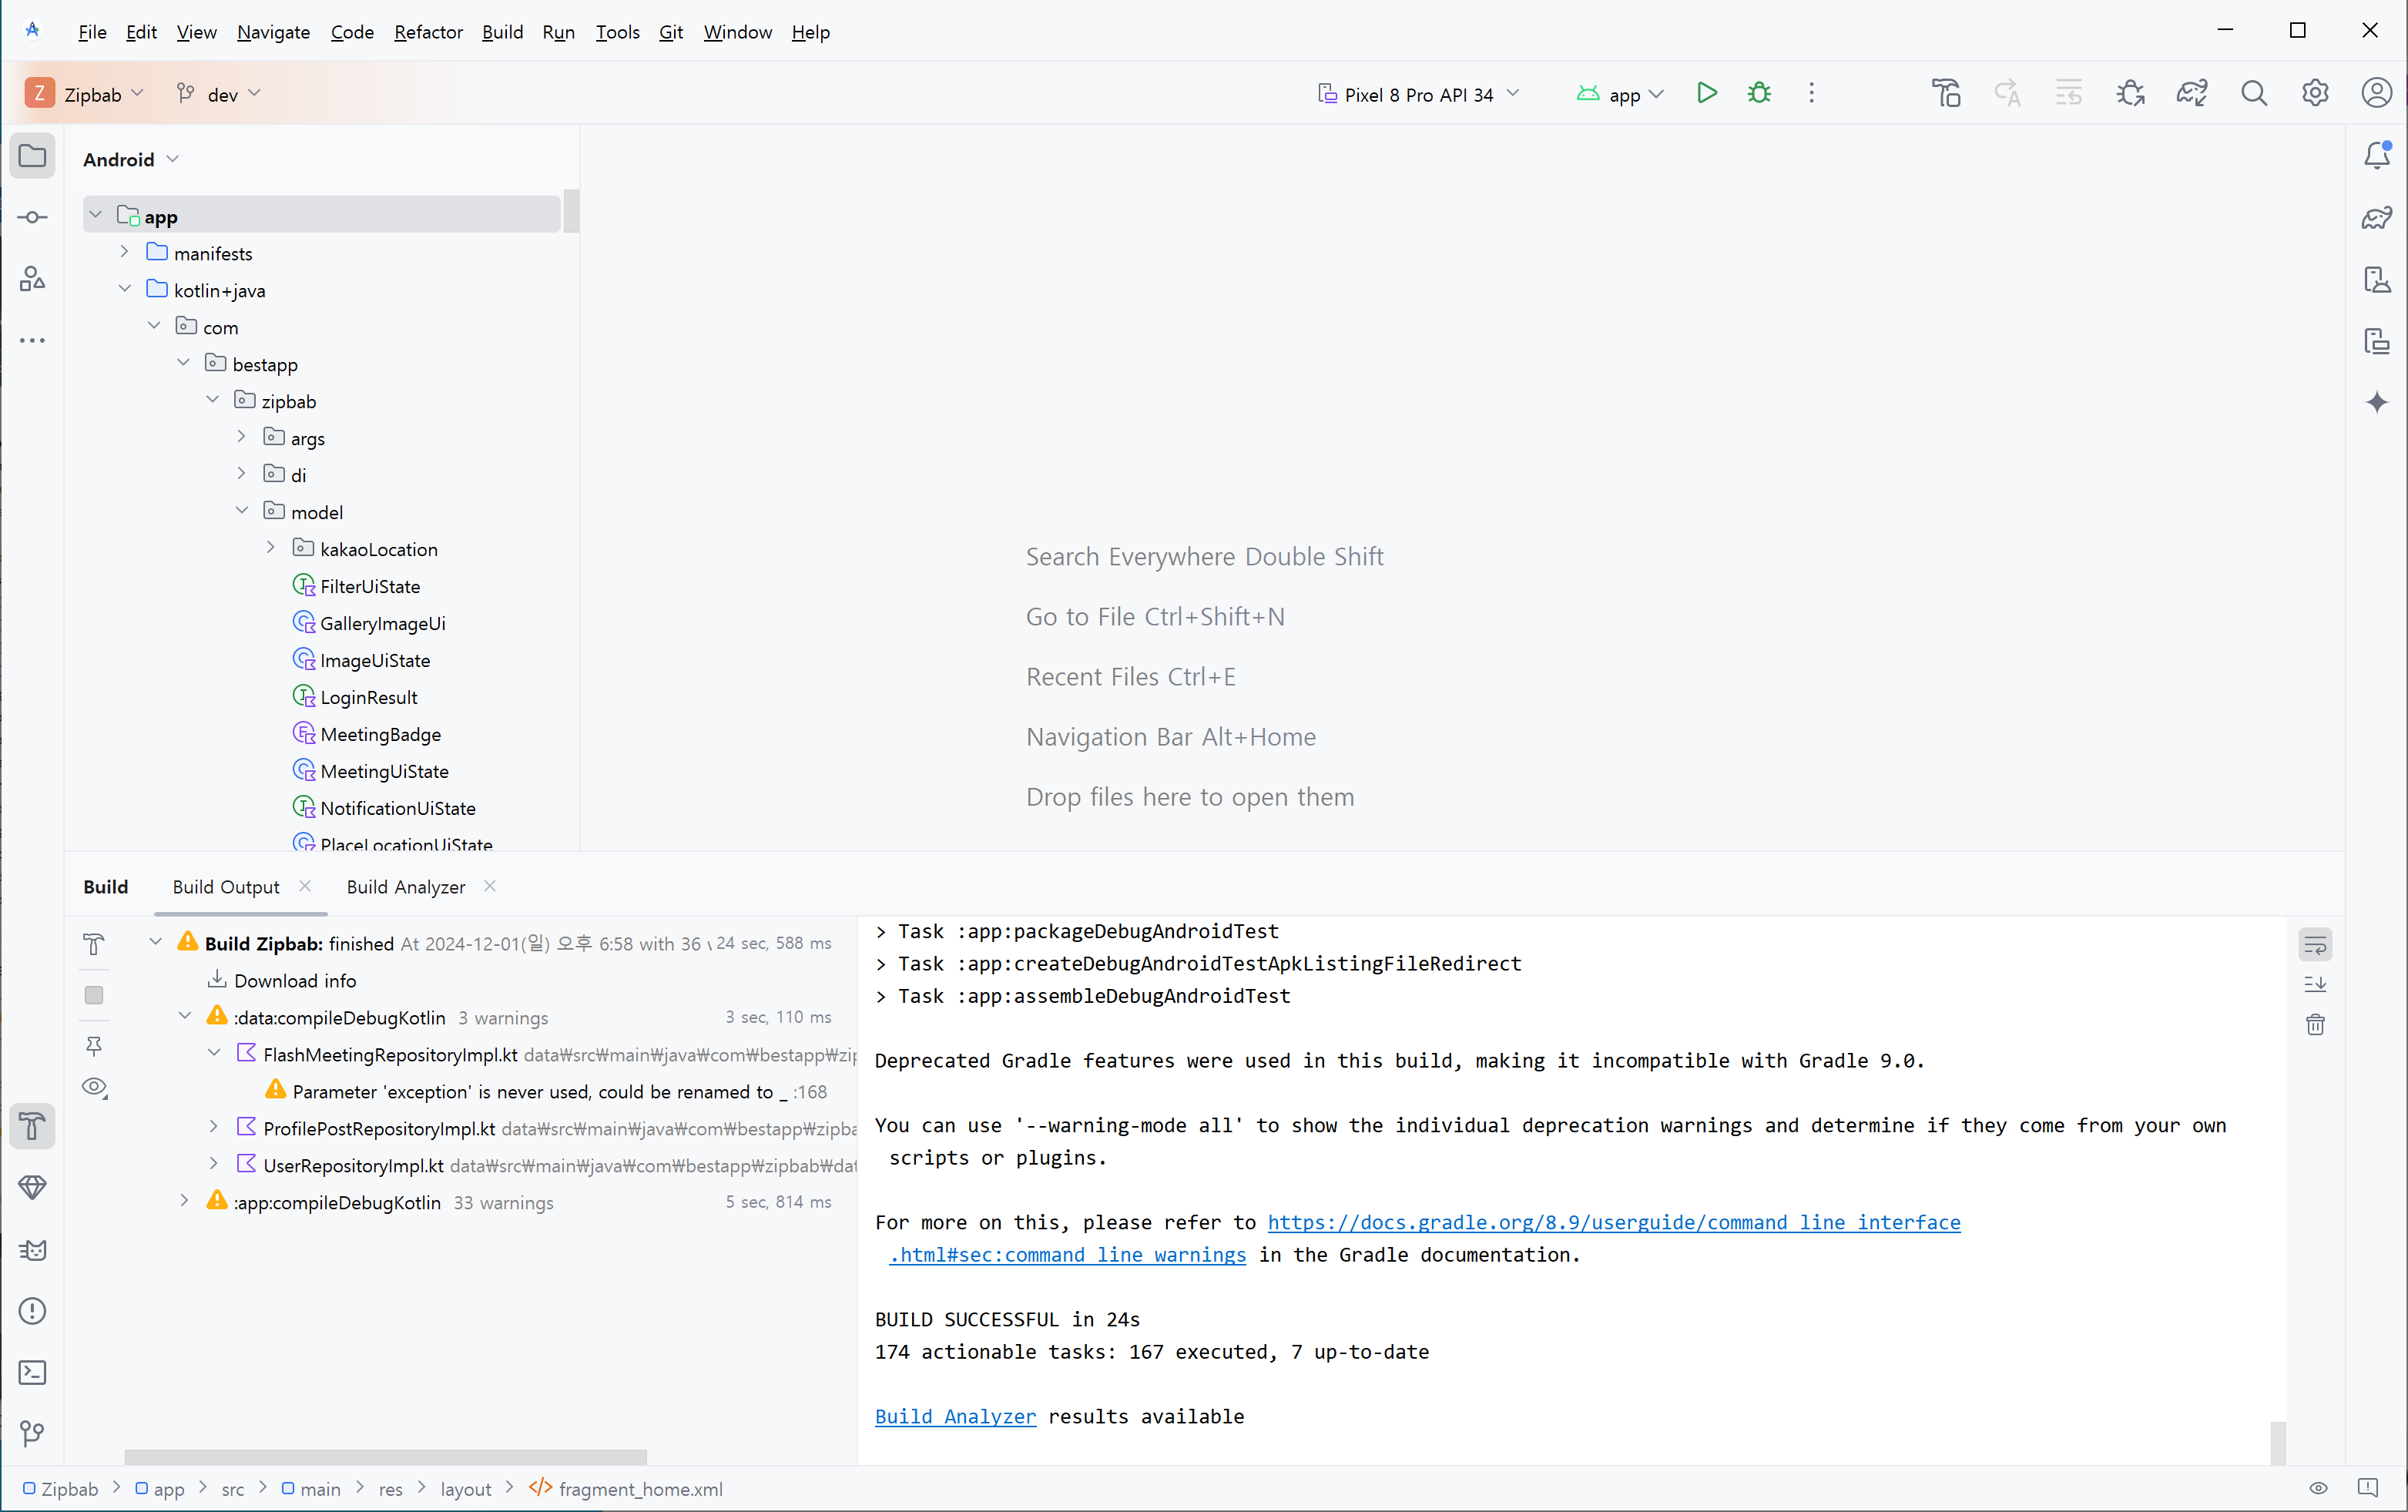Open the Problems tool window icon

[x=32, y=1311]
